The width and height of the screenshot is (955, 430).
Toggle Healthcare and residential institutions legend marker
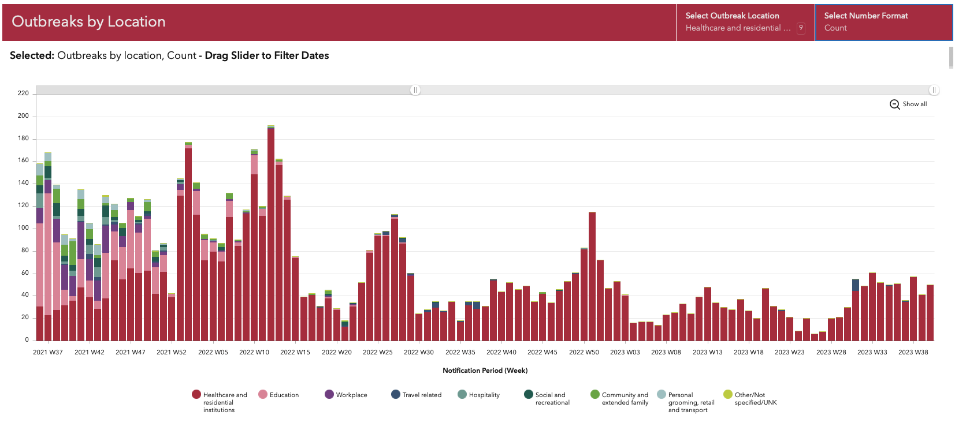pyautogui.click(x=196, y=395)
